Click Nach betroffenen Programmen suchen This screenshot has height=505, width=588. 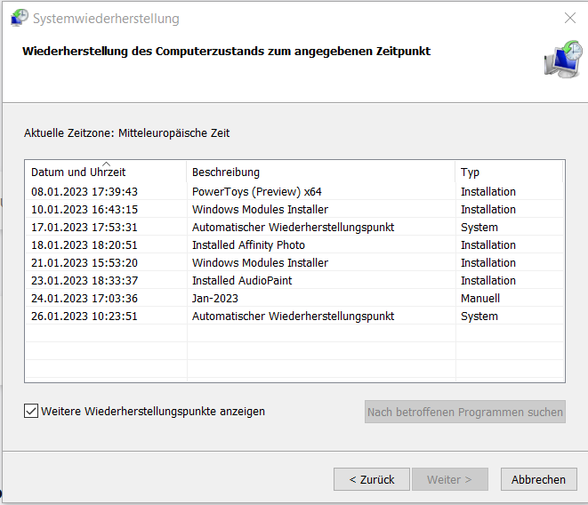(465, 412)
